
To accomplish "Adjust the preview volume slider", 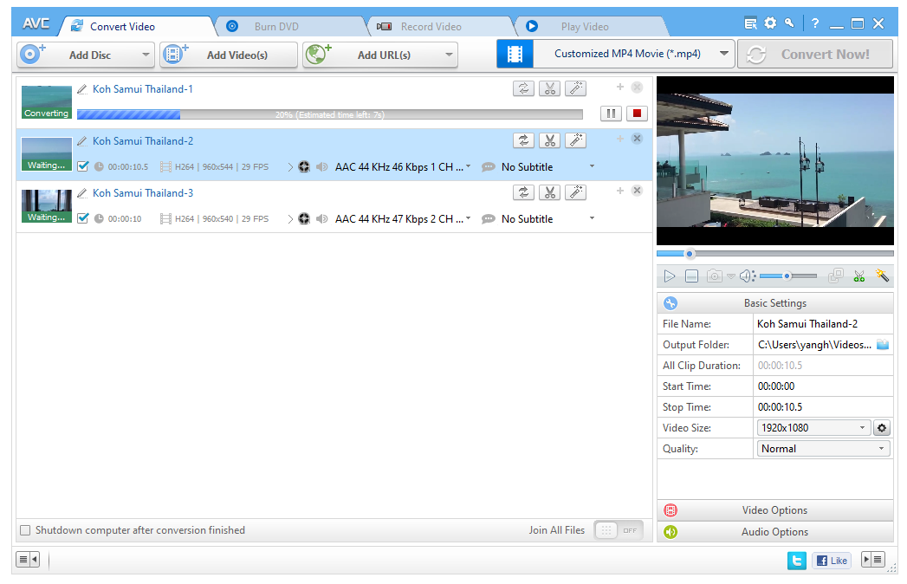I will 787,276.
